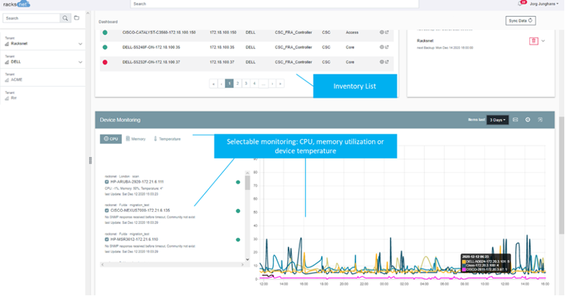Click the Sync Data button
565x296 pixels.
click(520, 20)
